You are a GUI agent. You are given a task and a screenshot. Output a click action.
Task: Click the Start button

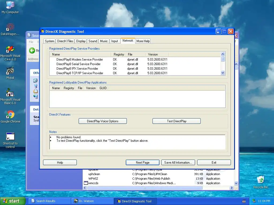tap(13, 201)
